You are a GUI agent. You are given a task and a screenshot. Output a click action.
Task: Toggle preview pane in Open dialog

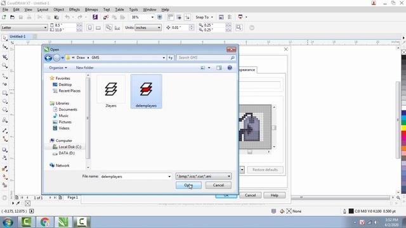[219, 68]
